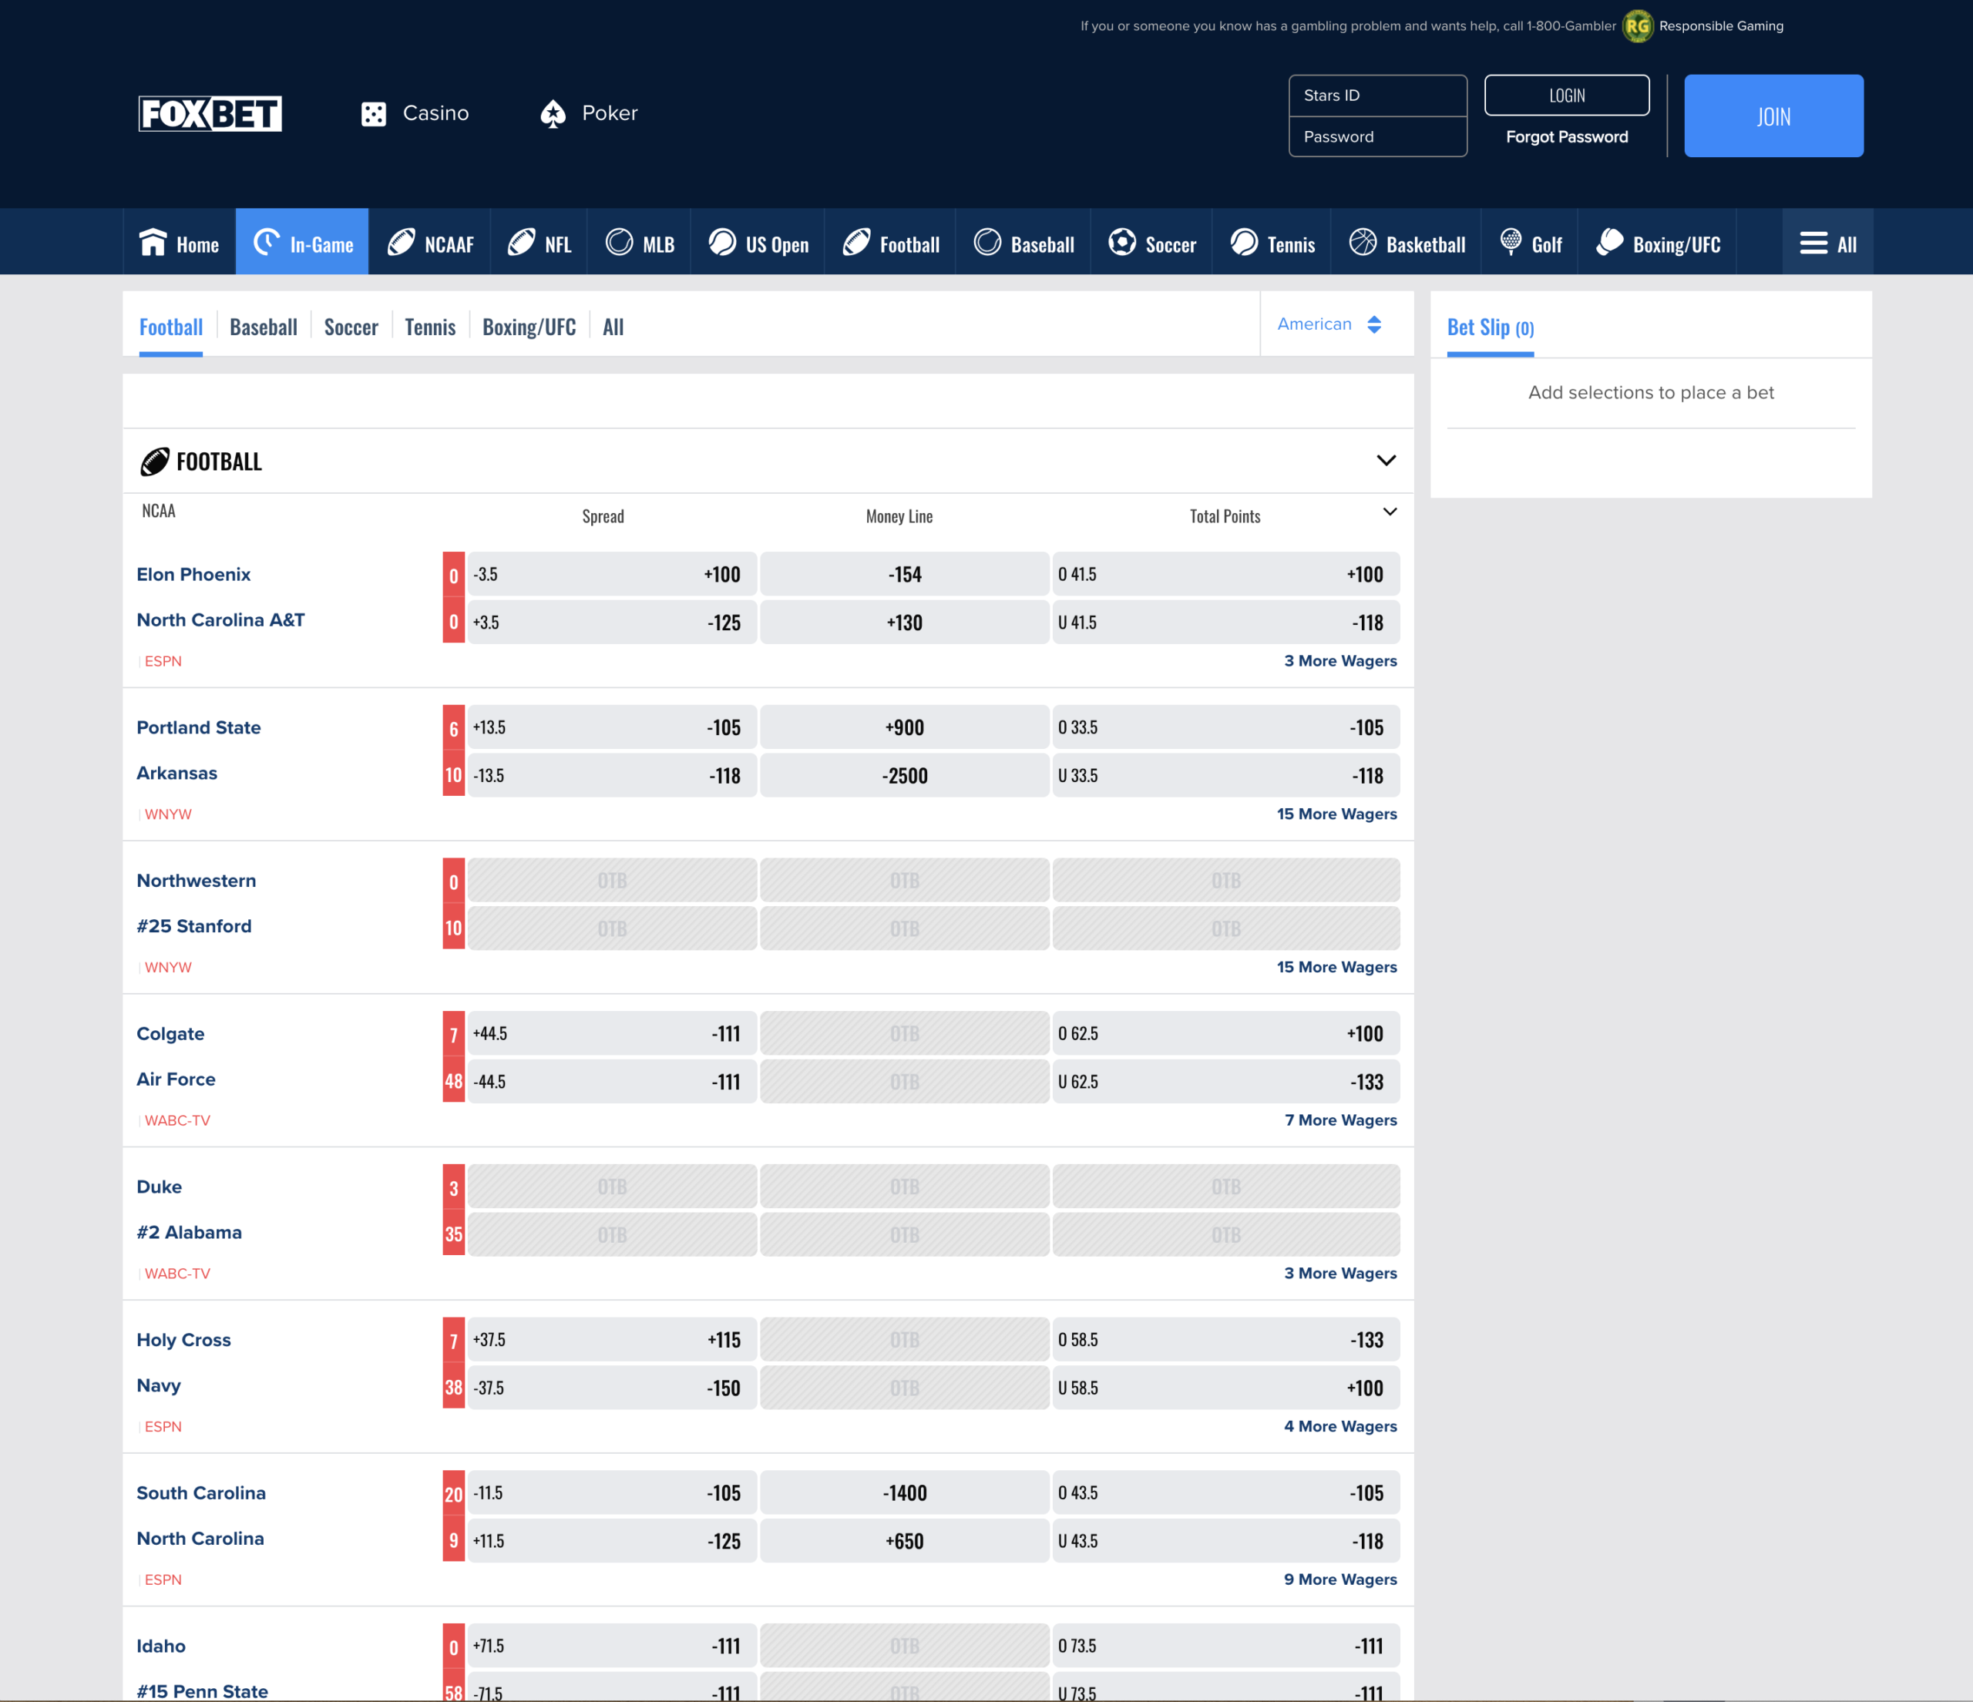Click the In-Game clock icon
The width and height of the screenshot is (1973, 1702).
coord(266,243)
